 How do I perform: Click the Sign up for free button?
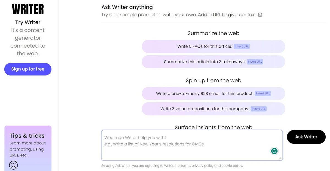pos(28,69)
